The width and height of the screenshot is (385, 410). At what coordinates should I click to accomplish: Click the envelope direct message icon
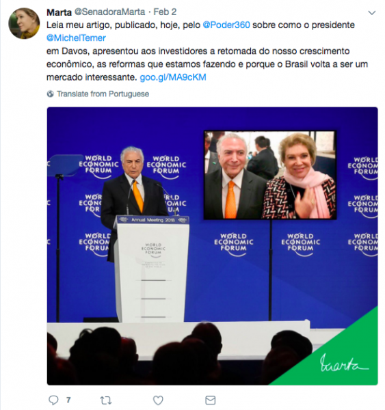coord(211,400)
